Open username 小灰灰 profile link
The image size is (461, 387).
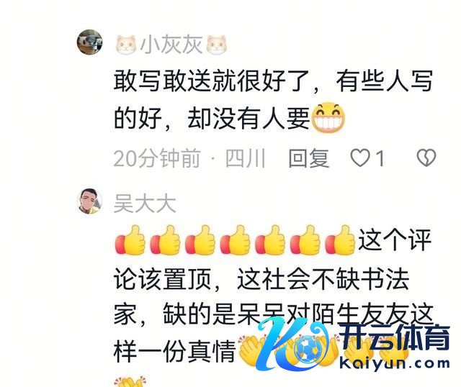click(171, 45)
